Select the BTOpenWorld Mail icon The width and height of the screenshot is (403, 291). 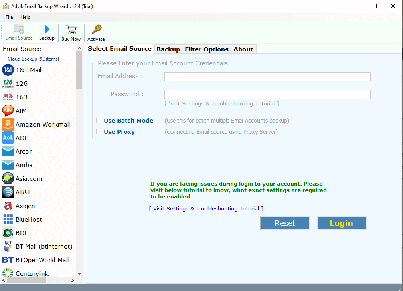click(8, 260)
